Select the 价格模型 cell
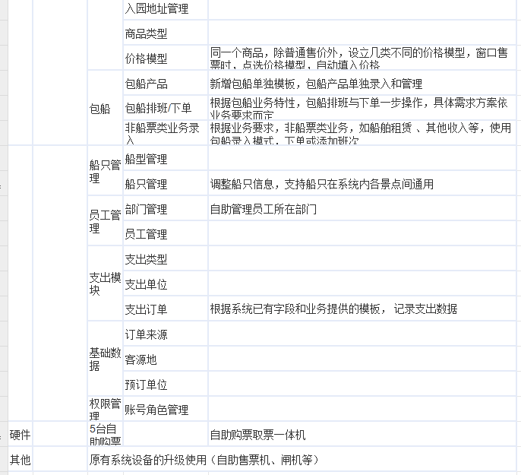This screenshot has width=521, height=475. (165, 59)
